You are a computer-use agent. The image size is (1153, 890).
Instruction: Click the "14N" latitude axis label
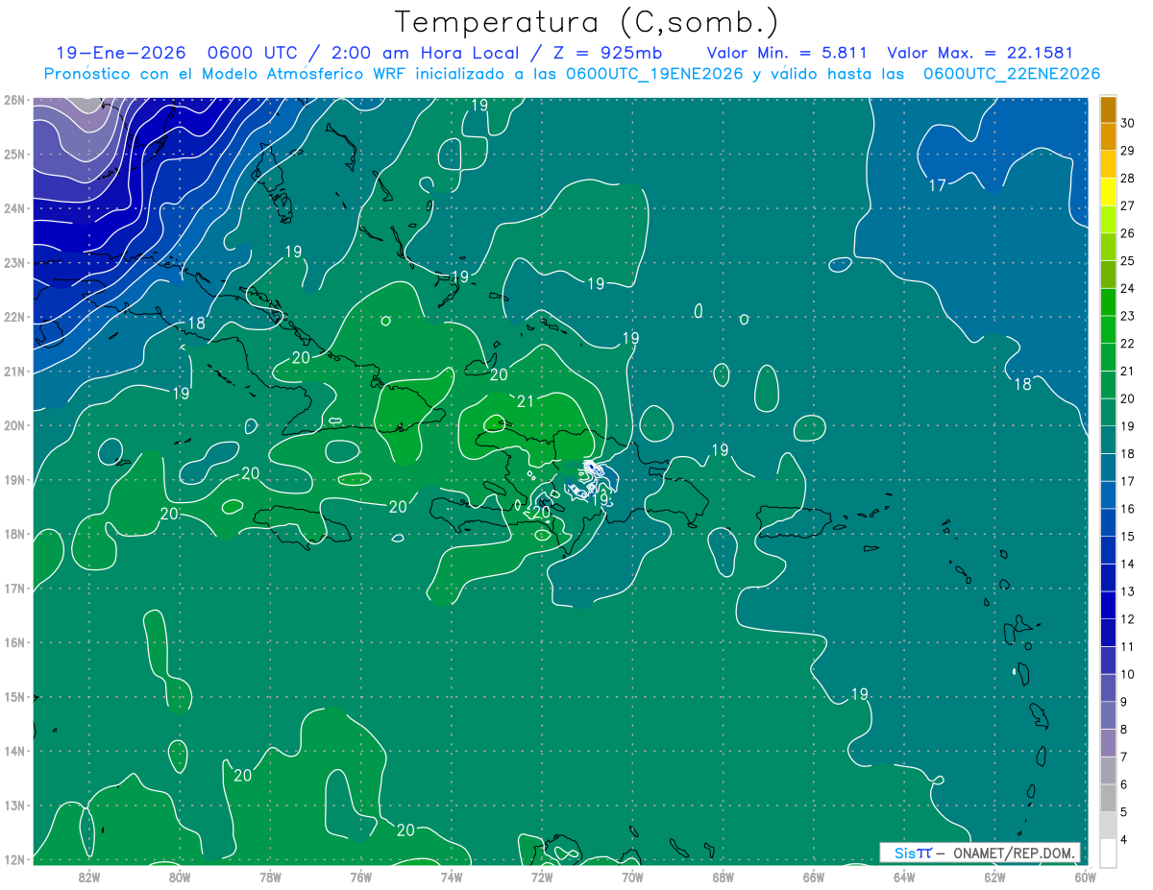14,751
